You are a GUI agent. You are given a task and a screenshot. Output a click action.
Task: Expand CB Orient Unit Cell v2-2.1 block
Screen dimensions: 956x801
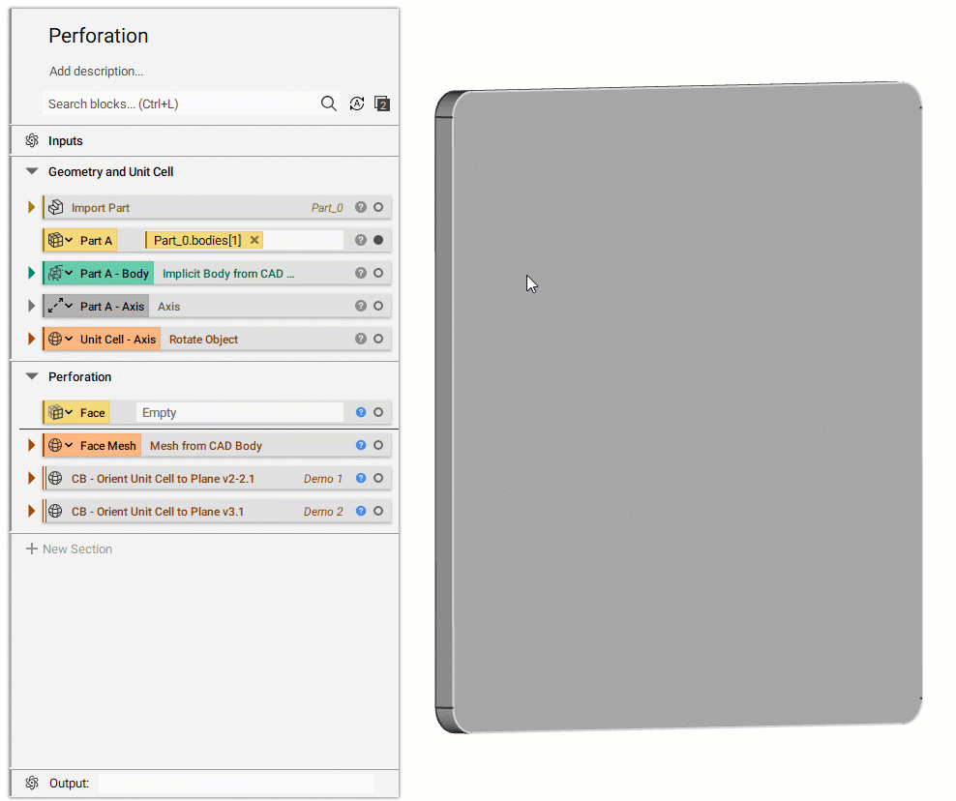(31, 479)
